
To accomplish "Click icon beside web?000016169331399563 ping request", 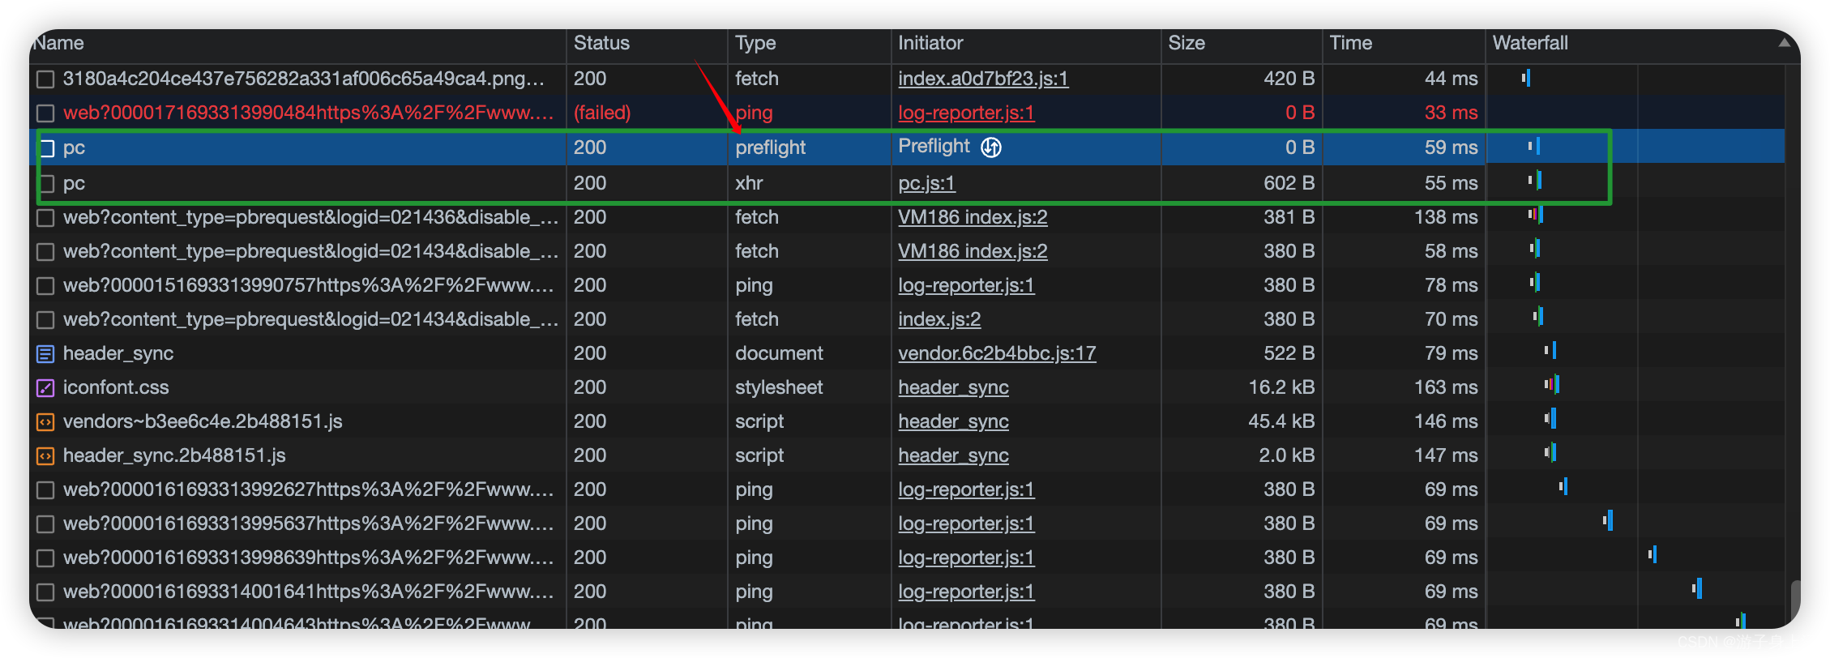I will pos(45,524).
